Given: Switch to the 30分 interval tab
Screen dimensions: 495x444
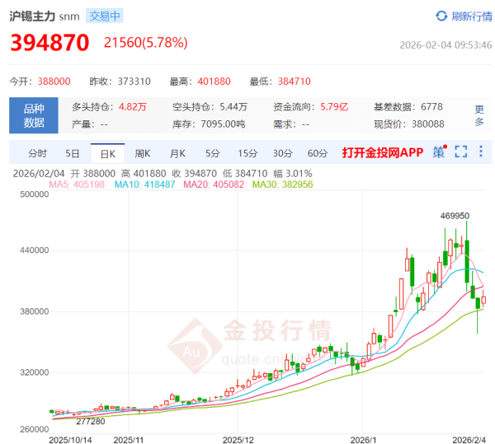Looking at the screenshot, I should pyautogui.click(x=282, y=153).
